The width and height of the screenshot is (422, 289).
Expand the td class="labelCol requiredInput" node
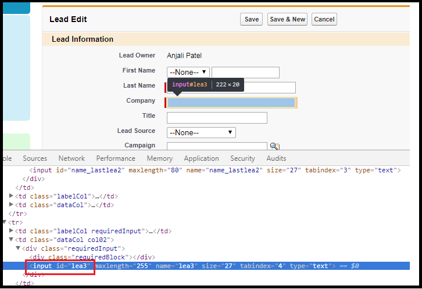11,230
